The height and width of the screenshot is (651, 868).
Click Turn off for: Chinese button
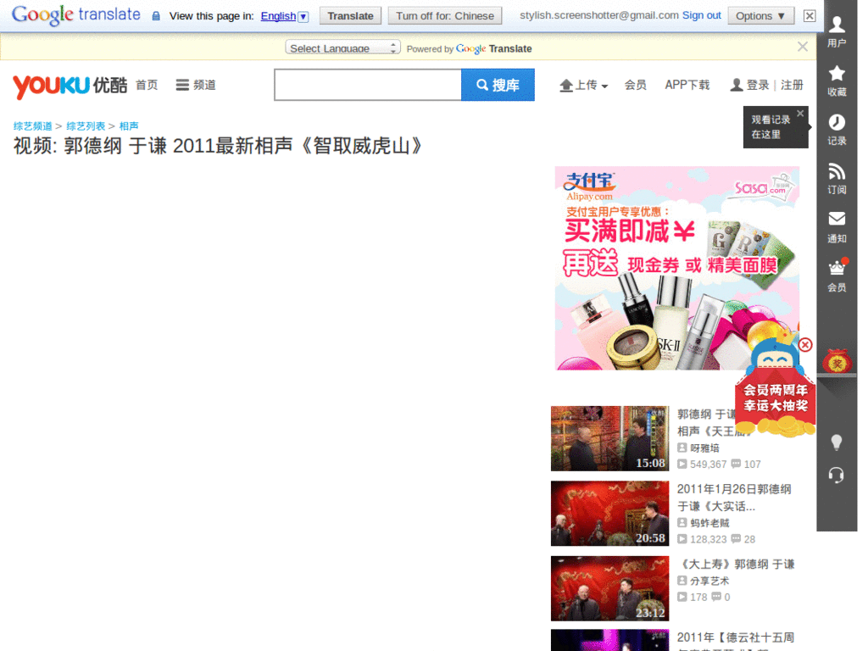[x=444, y=15]
